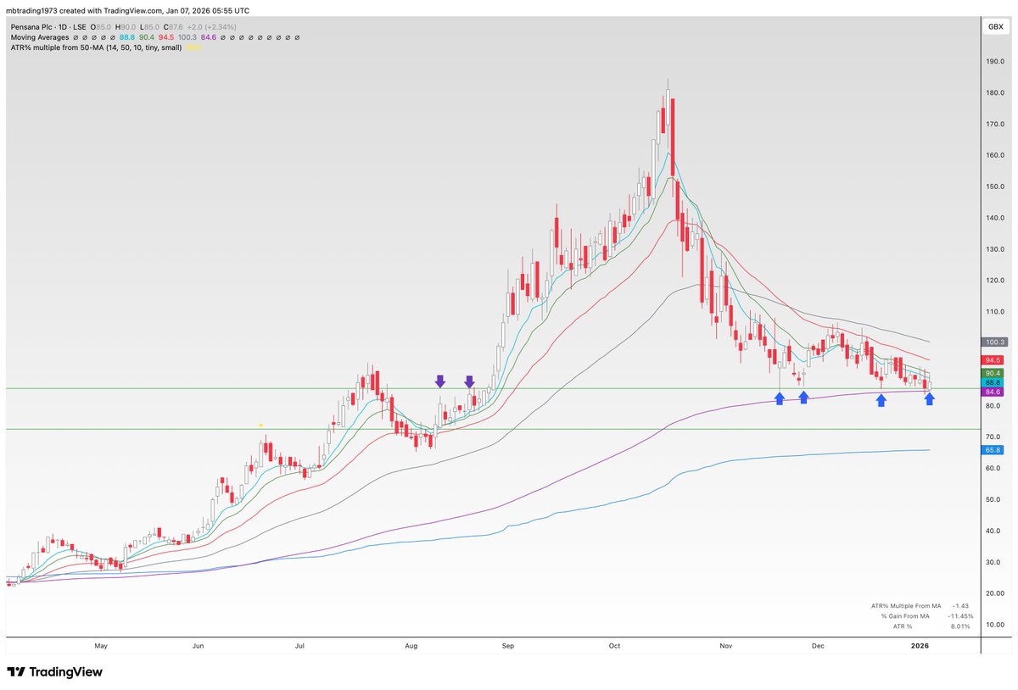Viewport: 1018px width, 690px height.
Task: Select the LSE exchange label in the legend
Action: [x=78, y=26]
